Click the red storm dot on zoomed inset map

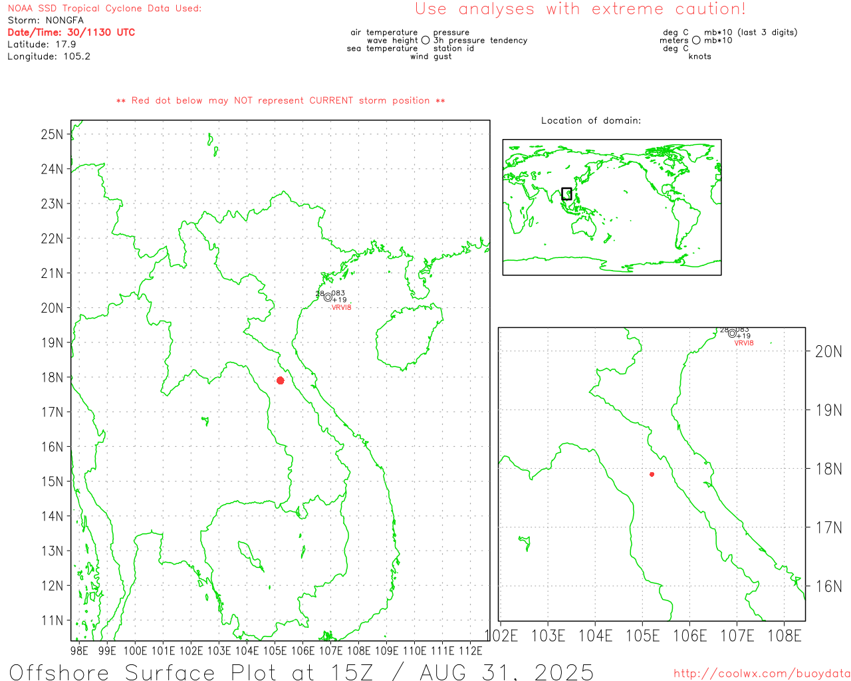pos(652,474)
